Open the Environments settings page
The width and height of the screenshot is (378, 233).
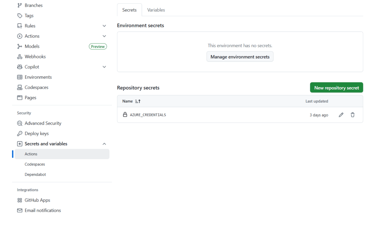click(38, 77)
